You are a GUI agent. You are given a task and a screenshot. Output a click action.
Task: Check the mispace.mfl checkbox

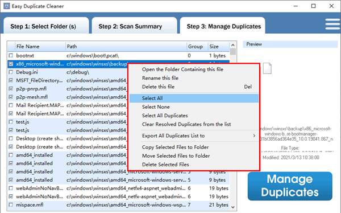(x=11, y=204)
